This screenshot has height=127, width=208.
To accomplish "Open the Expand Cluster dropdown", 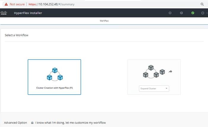I will (154, 88).
